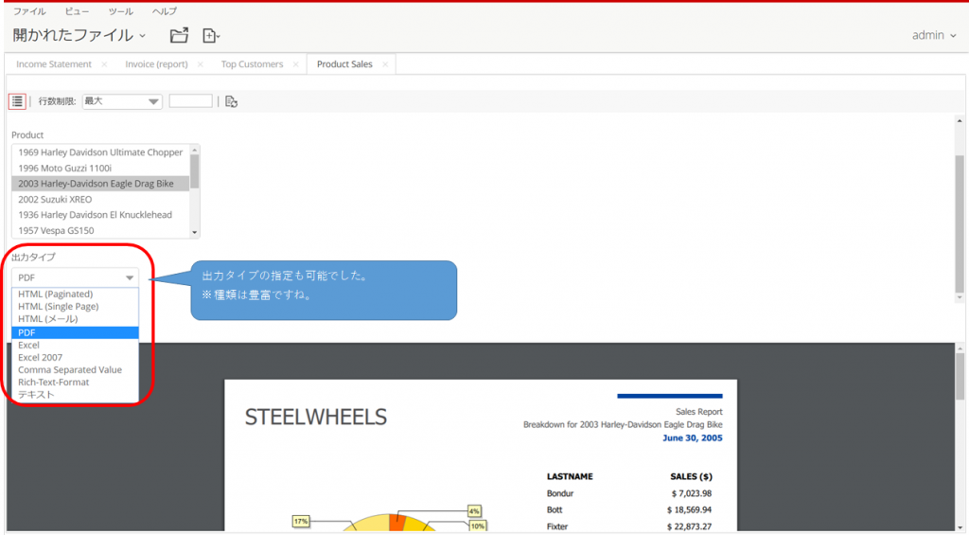Click the Bondur lastname cell
This screenshot has width=969, height=535.
click(x=560, y=493)
